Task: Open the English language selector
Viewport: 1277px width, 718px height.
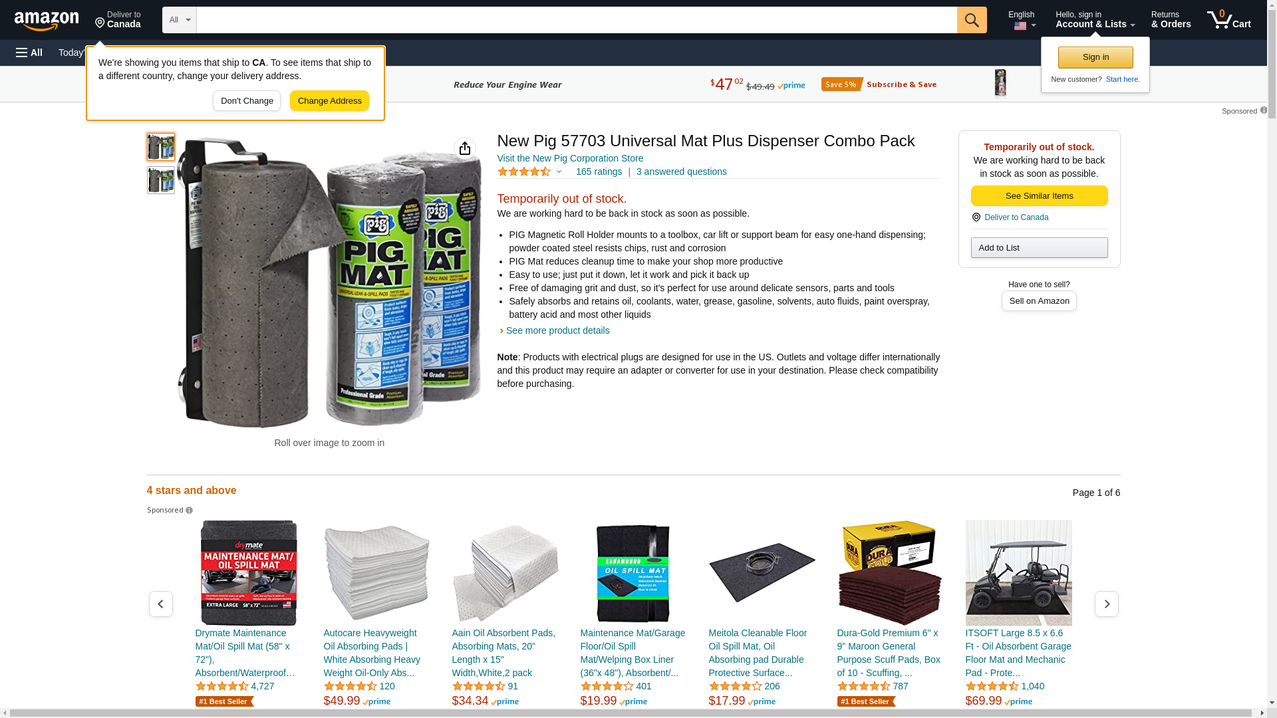Action: (1022, 20)
